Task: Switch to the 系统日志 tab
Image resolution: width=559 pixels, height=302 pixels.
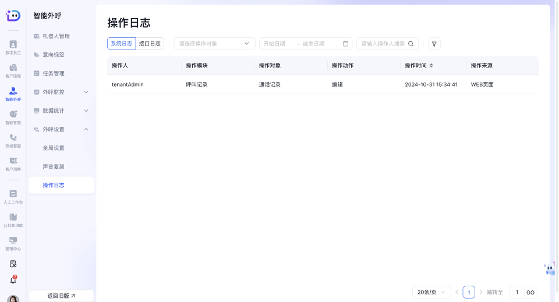Action: pyautogui.click(x=122, y=44)
